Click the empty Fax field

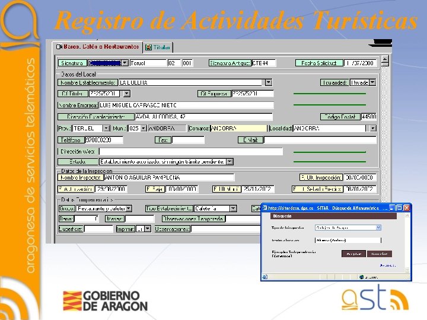tap(188, 140)
